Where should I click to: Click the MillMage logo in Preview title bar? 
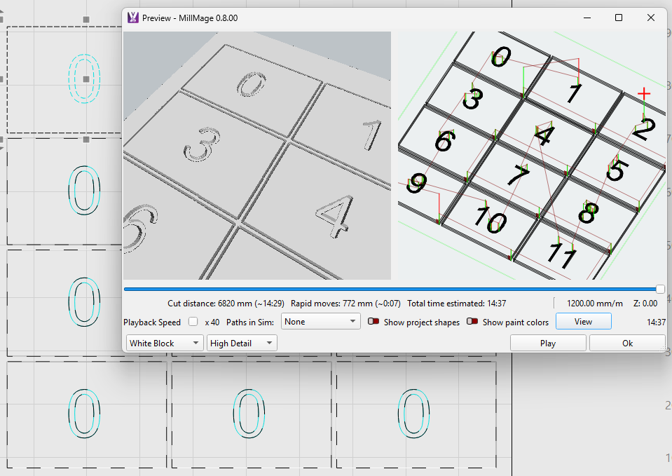[132, 18]
